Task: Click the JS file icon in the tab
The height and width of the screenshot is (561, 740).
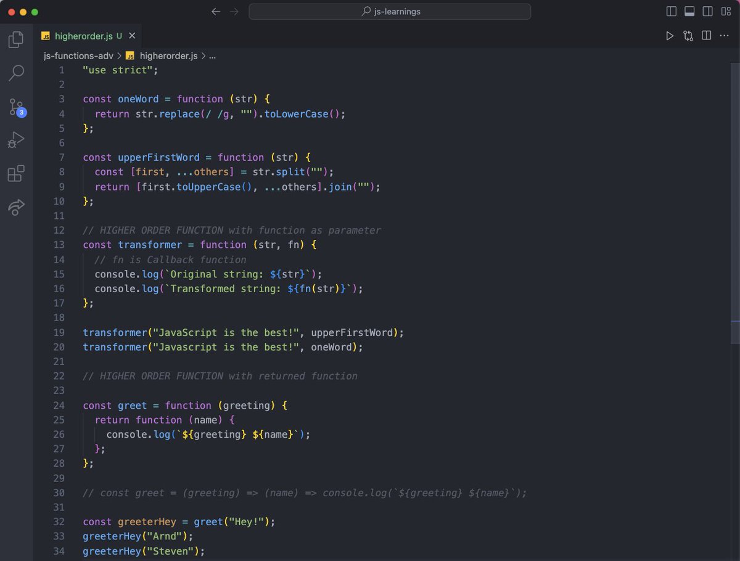Action: pyautogui.click(x=46, y=36)
